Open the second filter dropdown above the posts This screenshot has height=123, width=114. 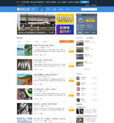coord(29,42)
